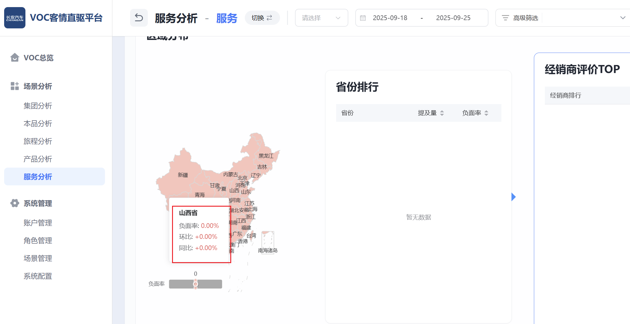This screenshot has height=324, width=630.
Task: Click the 场景分析 grid icon
Action: click(x=14, y=86)
